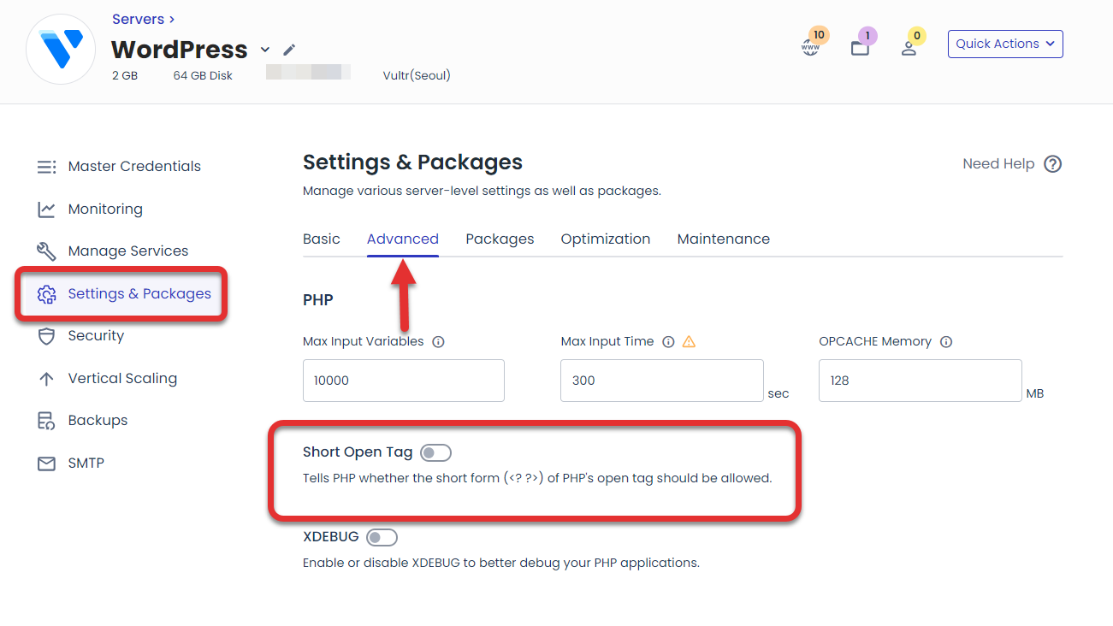Open the Maintenance tab
Viewport: 1113px width, 626px height.
pos(724,239)
